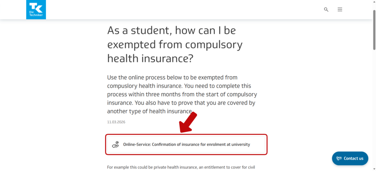Click the scrollbar down arrow

pyautogui.click(x=374, y=169)
